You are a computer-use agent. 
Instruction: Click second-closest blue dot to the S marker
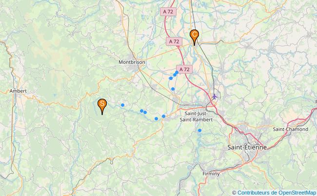[x=142, y=111]
